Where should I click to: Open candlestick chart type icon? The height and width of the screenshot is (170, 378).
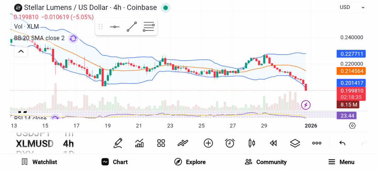pos(252,143)
